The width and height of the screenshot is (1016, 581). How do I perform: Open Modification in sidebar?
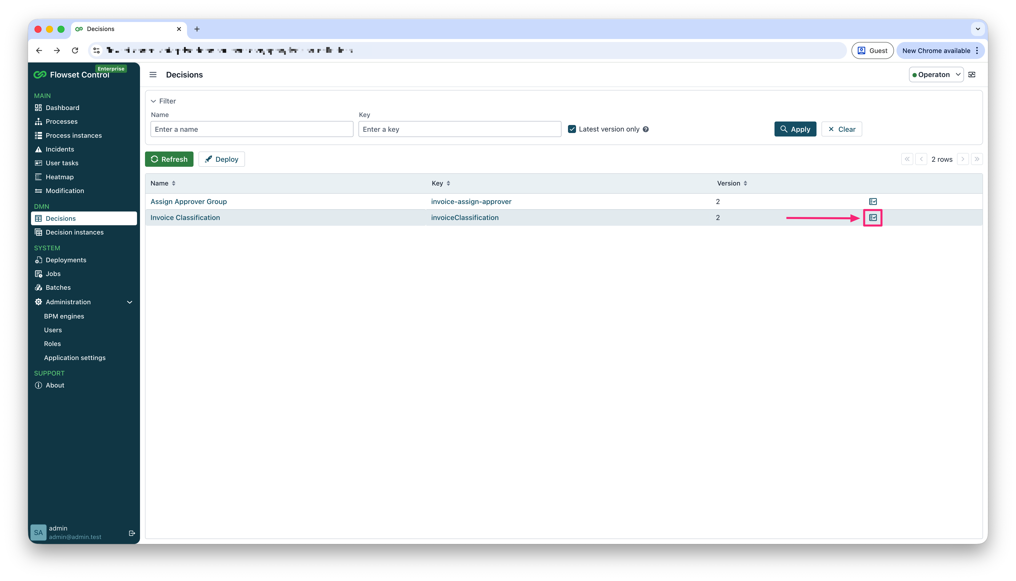(x=84, y=191)
